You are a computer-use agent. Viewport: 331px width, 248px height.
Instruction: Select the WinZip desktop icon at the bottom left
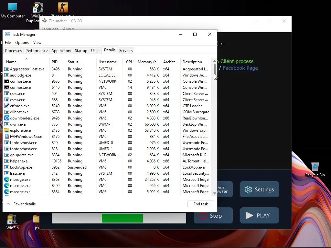click(12, 222)
